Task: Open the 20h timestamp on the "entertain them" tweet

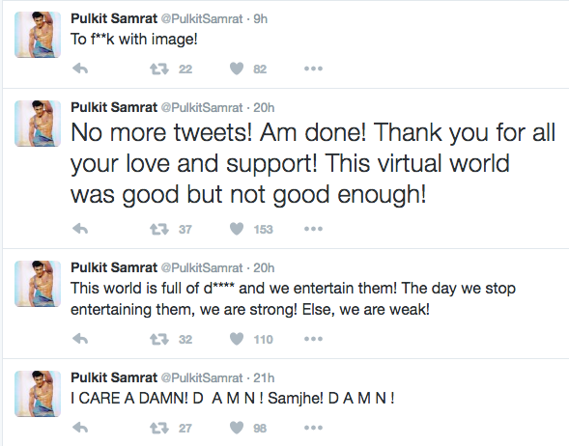Action: tap(264, 268)
